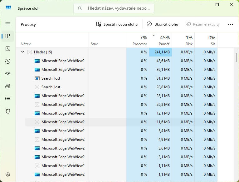Screen dimensions: 239x182
Task: Open the App history sidebar icon
Action: [8, 61]
